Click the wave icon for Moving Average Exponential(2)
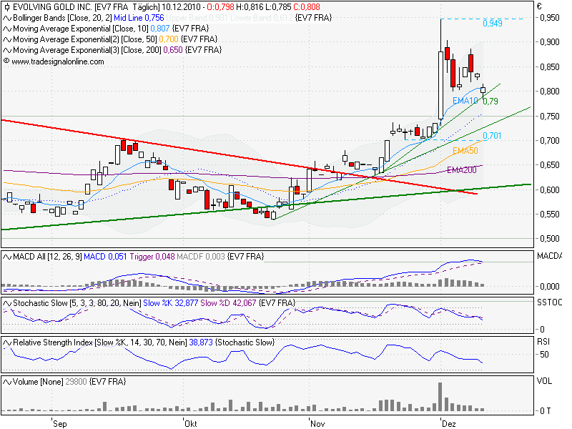 [6, 39]
